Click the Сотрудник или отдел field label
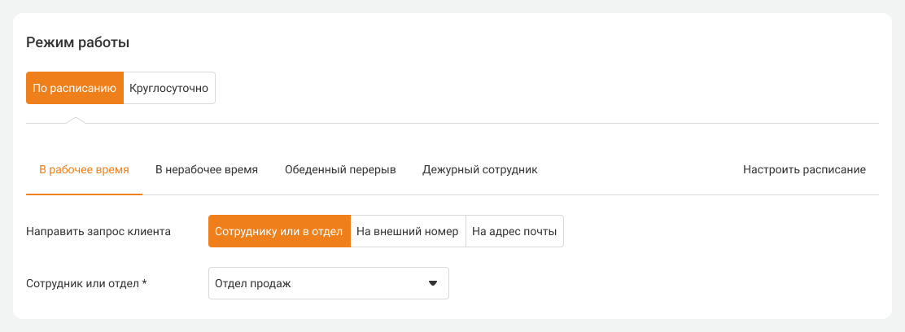 coord(82,283)
